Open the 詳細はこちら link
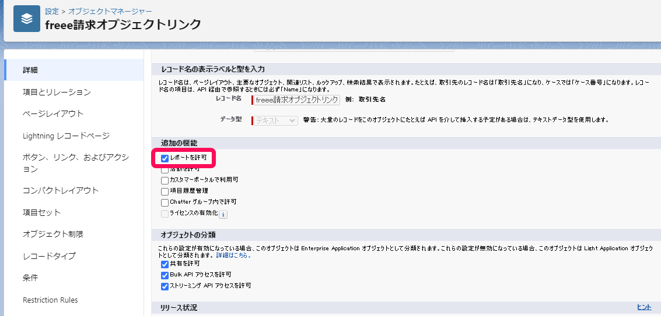 point(234,255)
